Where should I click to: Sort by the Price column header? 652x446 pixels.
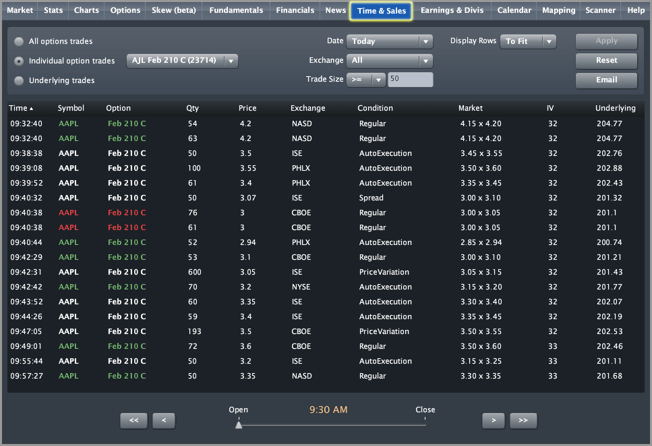click(x=247, y=108)
